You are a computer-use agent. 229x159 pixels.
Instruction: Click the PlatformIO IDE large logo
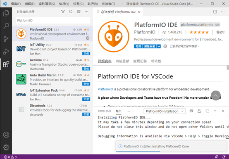coord(114,36)
